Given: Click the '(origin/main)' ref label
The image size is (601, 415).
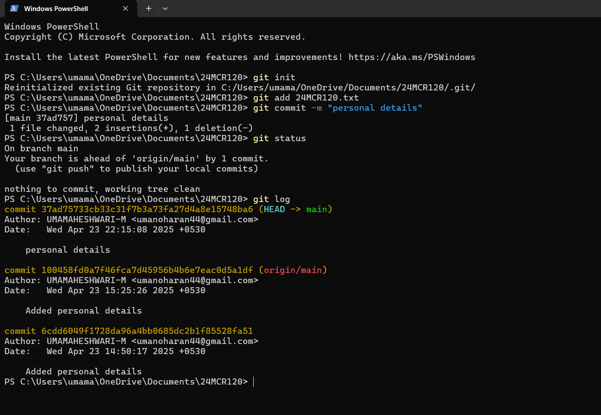Looking at the screenshot, I should pos(293,270).
